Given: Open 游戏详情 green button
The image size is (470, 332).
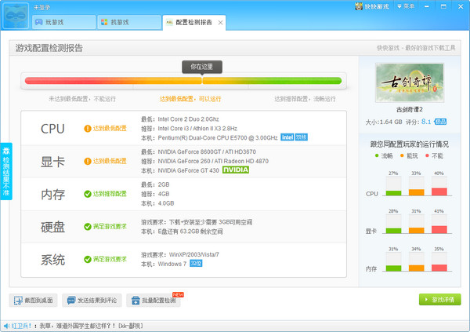Looking at the screenshot, I should pos(439,300).
